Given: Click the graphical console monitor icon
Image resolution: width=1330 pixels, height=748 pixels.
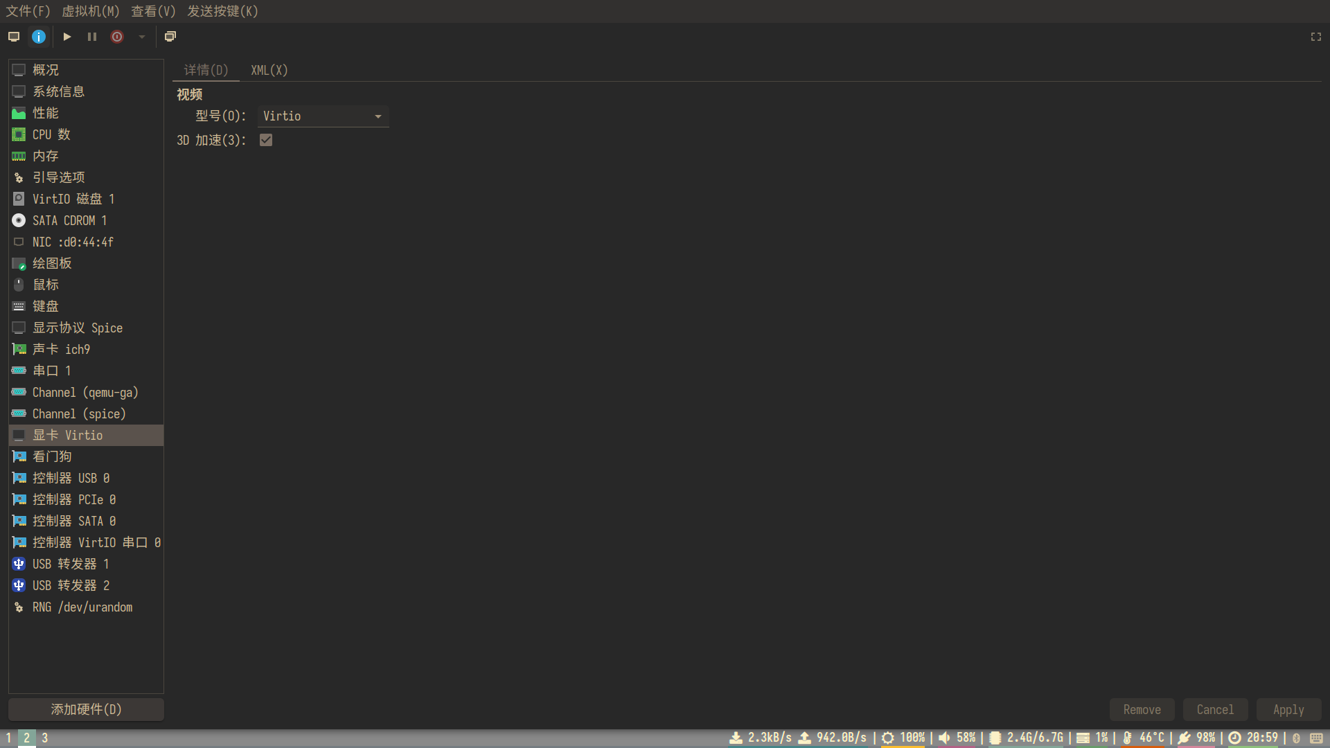Looking at the screenshot, I should [14, 37].
